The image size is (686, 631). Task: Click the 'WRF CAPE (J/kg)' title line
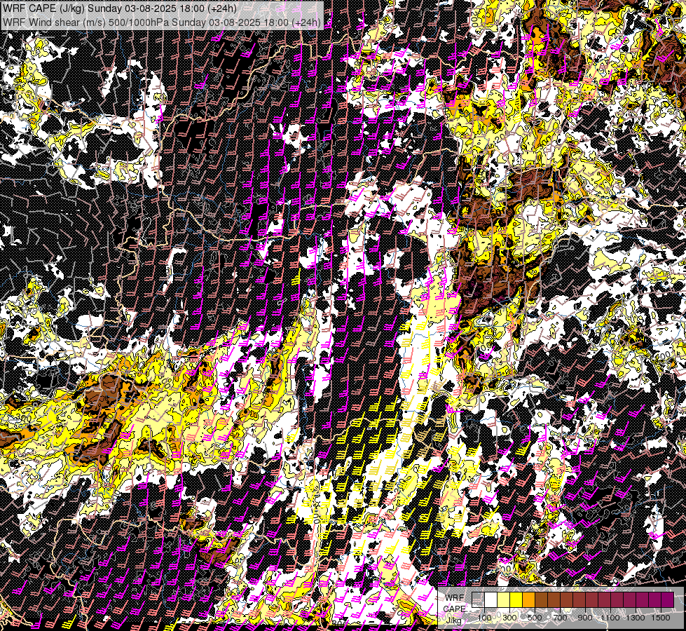(120, 8)
